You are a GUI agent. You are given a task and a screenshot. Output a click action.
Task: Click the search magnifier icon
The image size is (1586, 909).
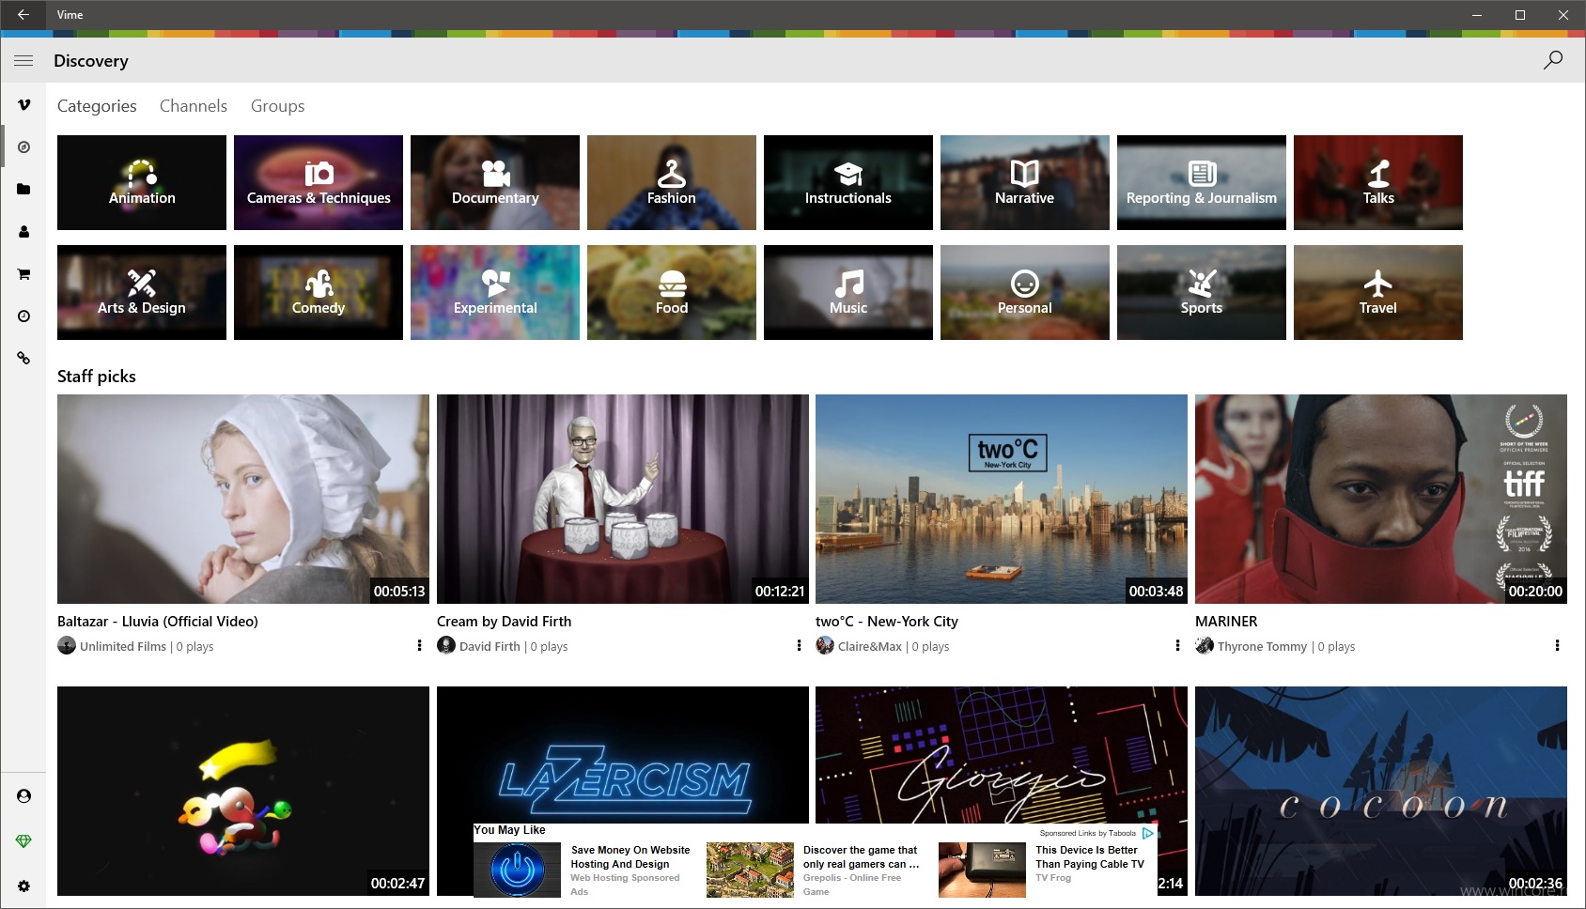tap(1553, 60)
